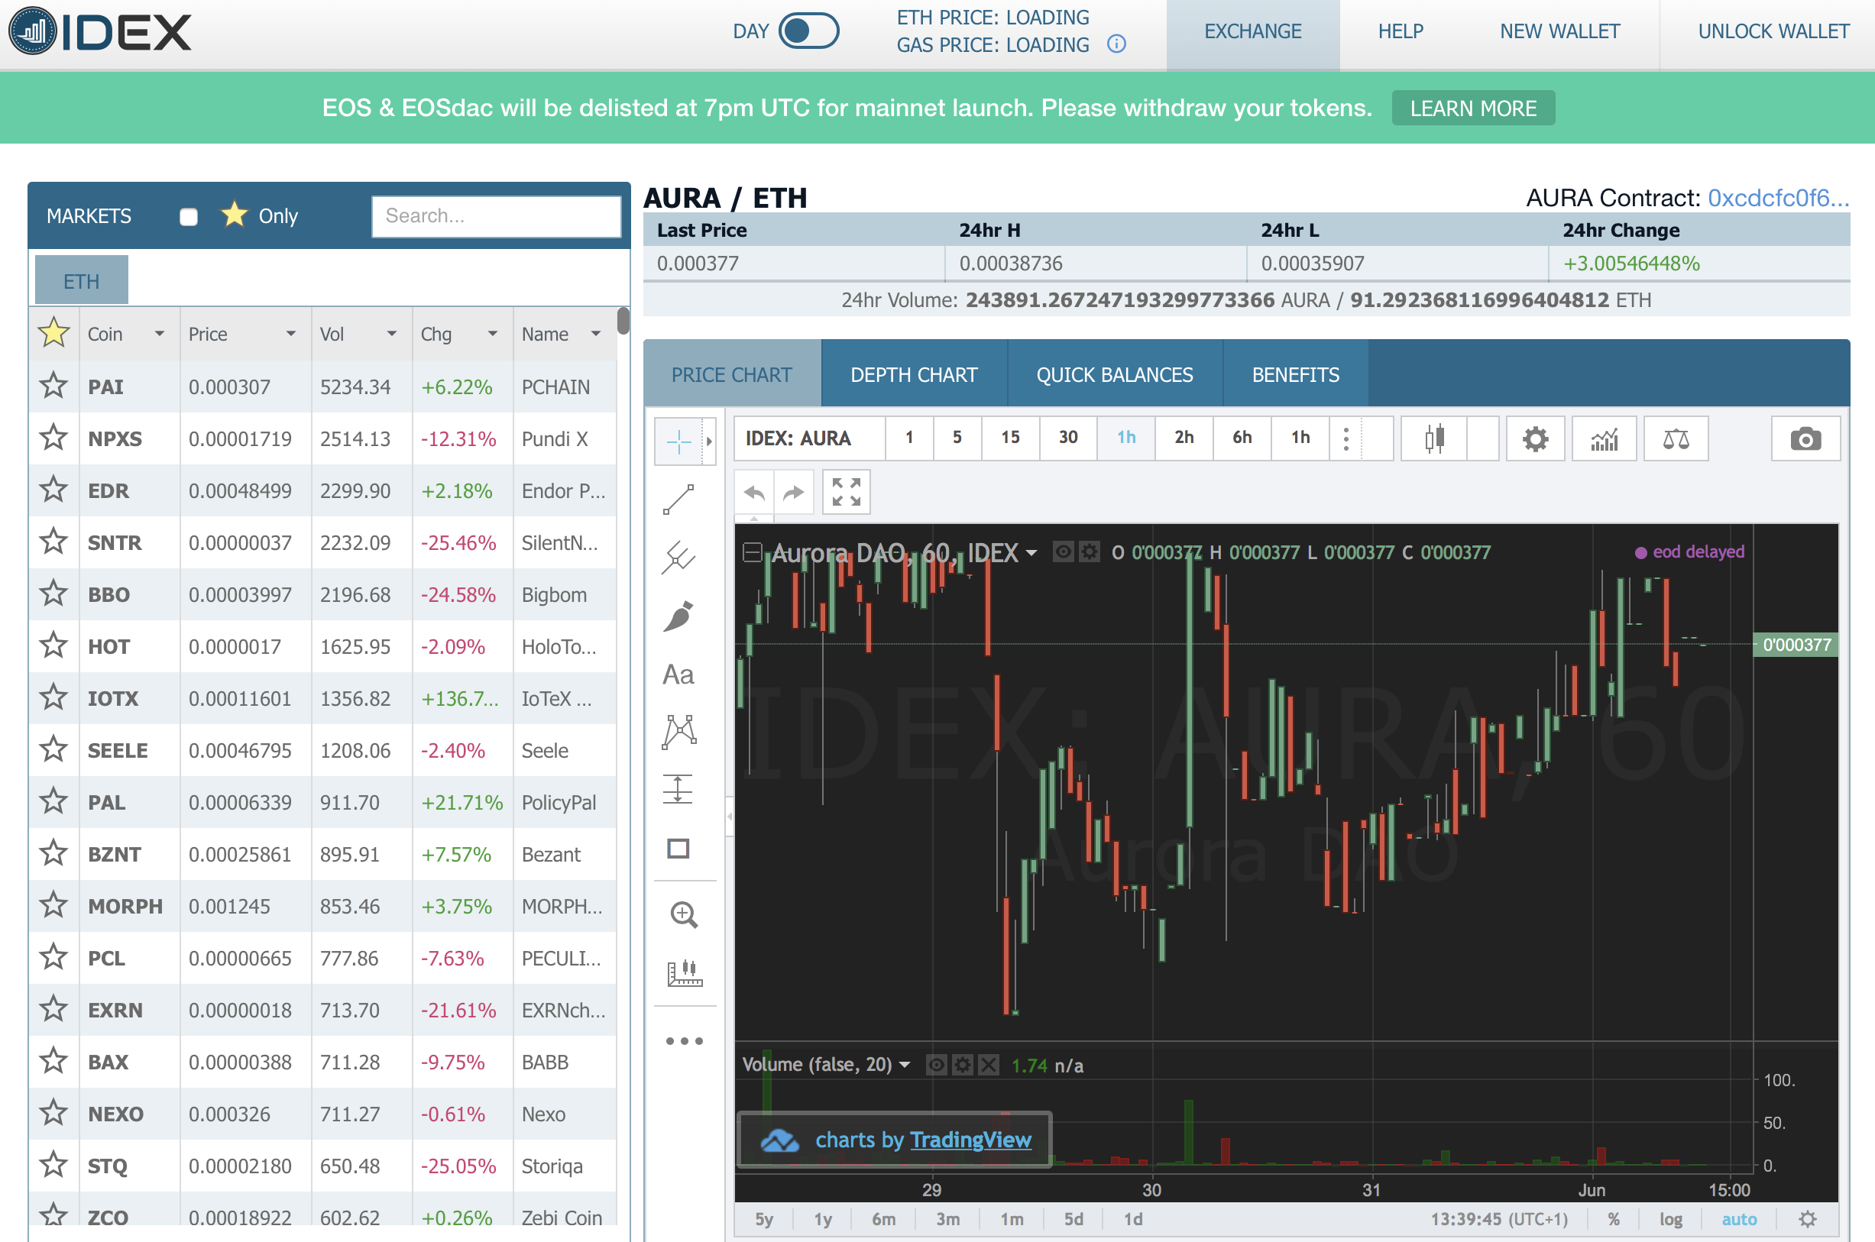
Task: Expand Aurora DAO chart legend dropdown
Action: coord(1031,553)
